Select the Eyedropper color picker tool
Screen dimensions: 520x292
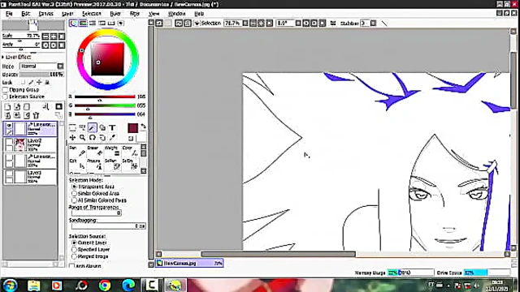[x=112, y=138]
